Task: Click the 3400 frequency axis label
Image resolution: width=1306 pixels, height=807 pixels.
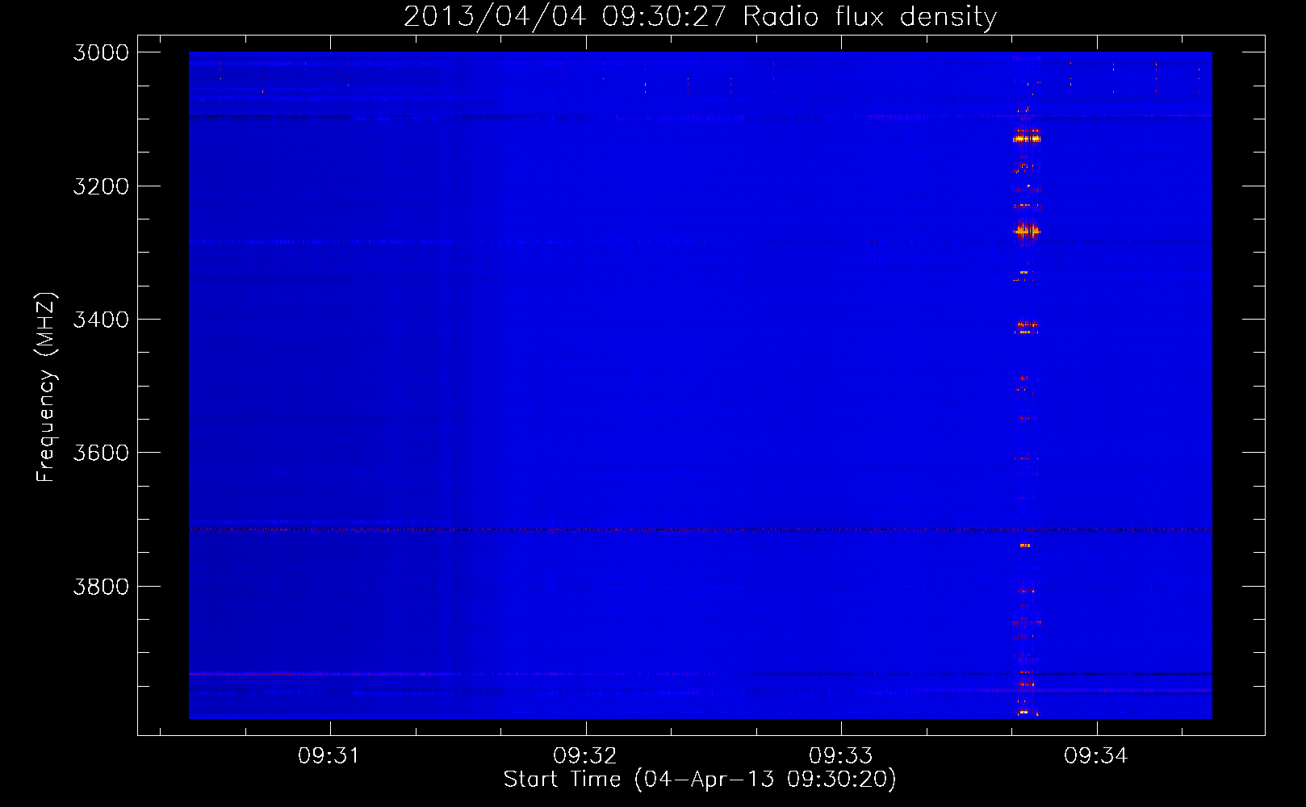Action: [x=101, y=320]
